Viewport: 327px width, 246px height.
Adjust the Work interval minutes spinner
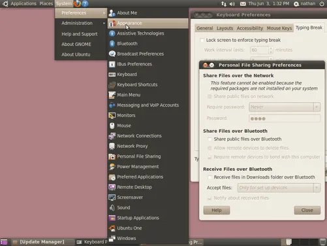tap(271, 50)
